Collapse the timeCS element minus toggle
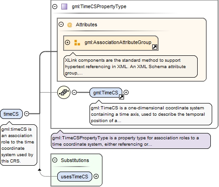 pos(27,113)
